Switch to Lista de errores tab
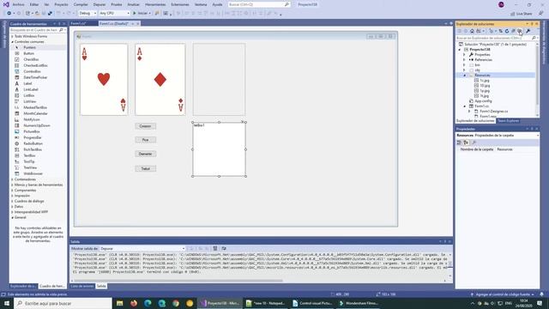Image resolution: width=549 pixels, height=309 pixels. [82, 286]
